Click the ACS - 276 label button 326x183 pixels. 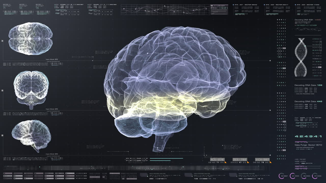pyautogui.click(x=217, y=160)
